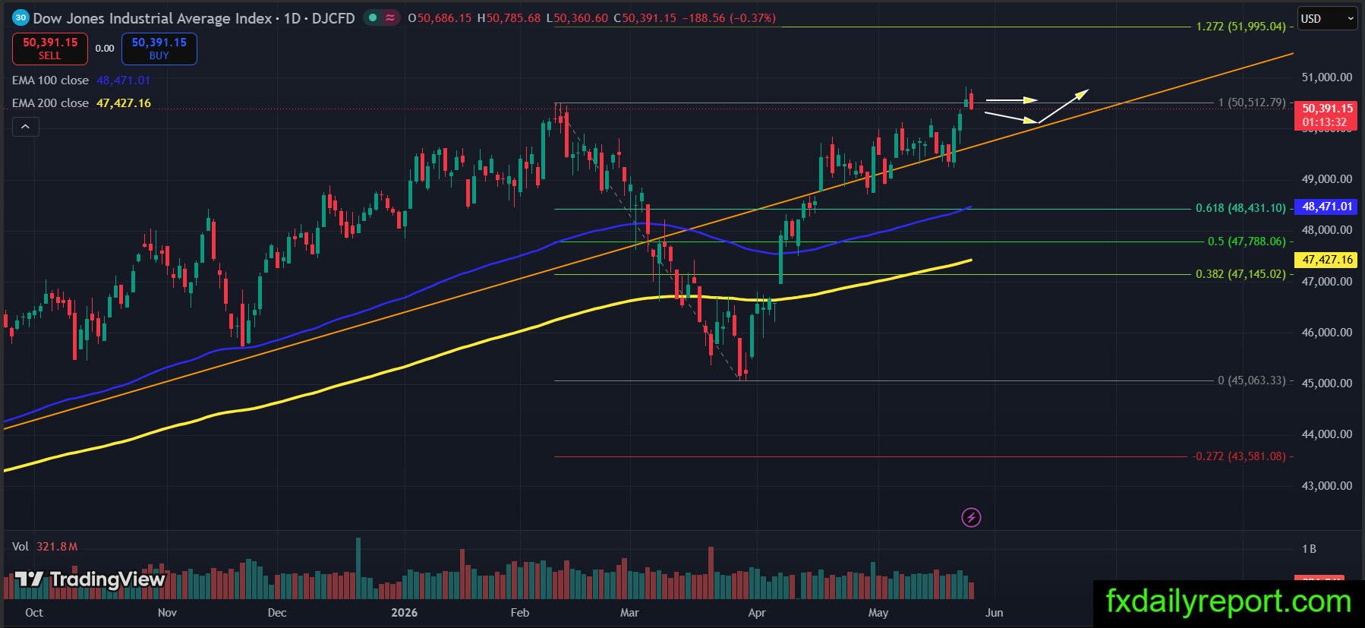
Task: Click the Apr label on the time axis
Action: click(x=757, y=613)
